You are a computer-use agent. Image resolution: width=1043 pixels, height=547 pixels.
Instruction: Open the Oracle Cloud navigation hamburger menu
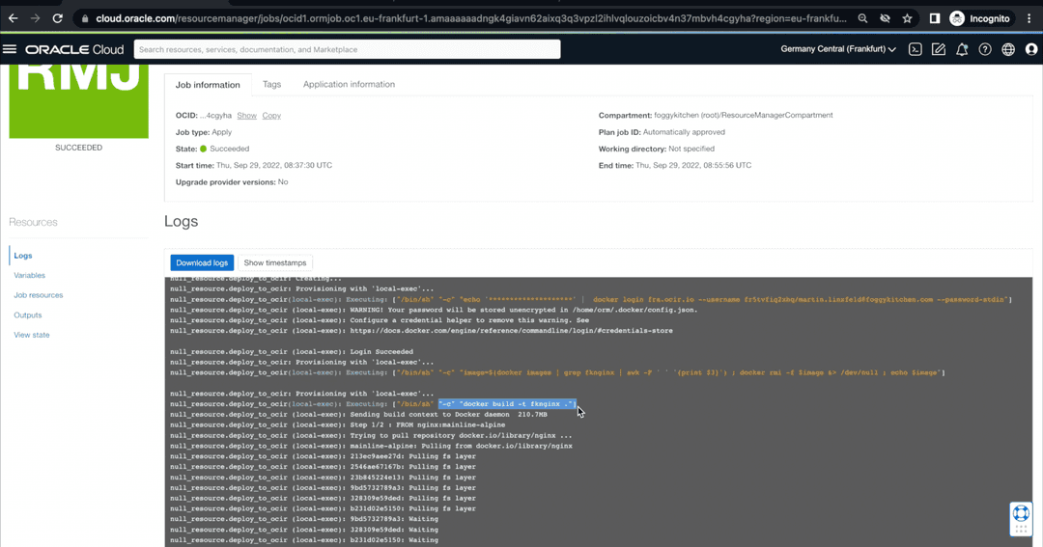pyautogui.click(x=10, y=49)
